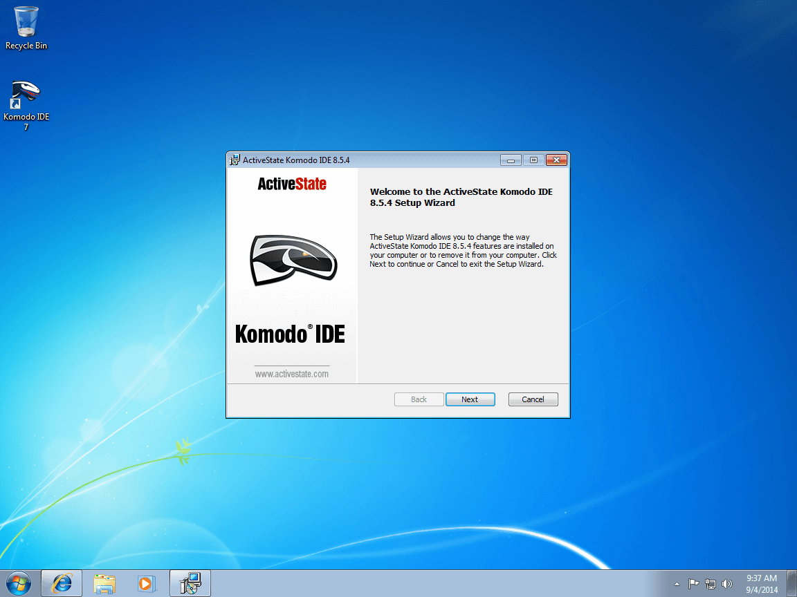This screenshot has height=597, width=797.
Task: Click the ActiveState Komodo IDE 8.5.4 title text
Action: (x=296, y=160)
